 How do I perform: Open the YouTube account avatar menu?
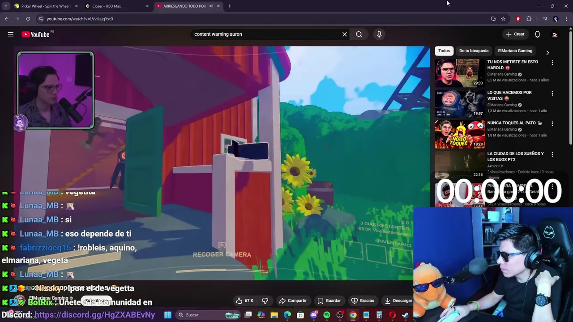[x=555, y=34]
